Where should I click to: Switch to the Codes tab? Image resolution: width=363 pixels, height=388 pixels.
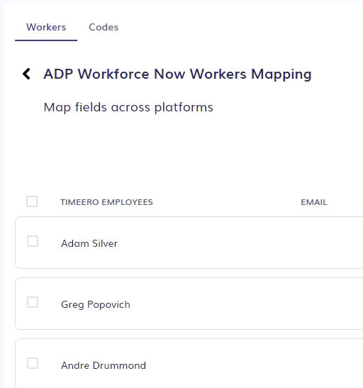(104, 27)
